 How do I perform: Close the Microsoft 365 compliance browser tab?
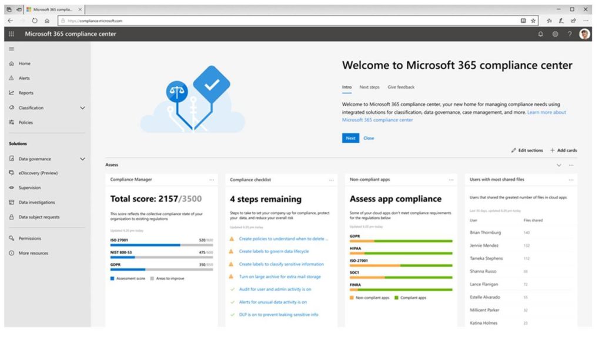pos(80,9)
